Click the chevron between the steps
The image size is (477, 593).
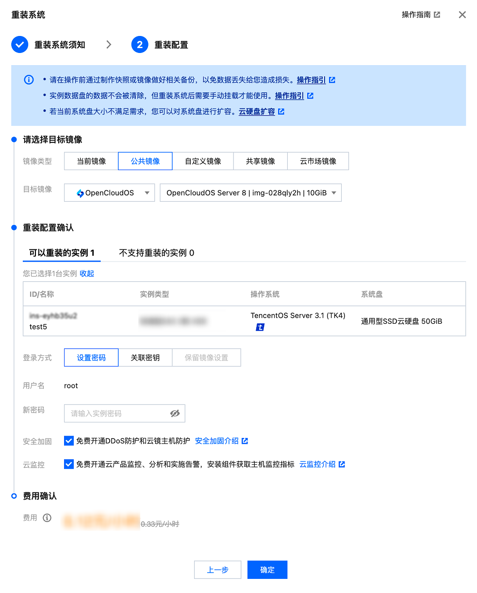pyautogui.click(x=109, y=45)
